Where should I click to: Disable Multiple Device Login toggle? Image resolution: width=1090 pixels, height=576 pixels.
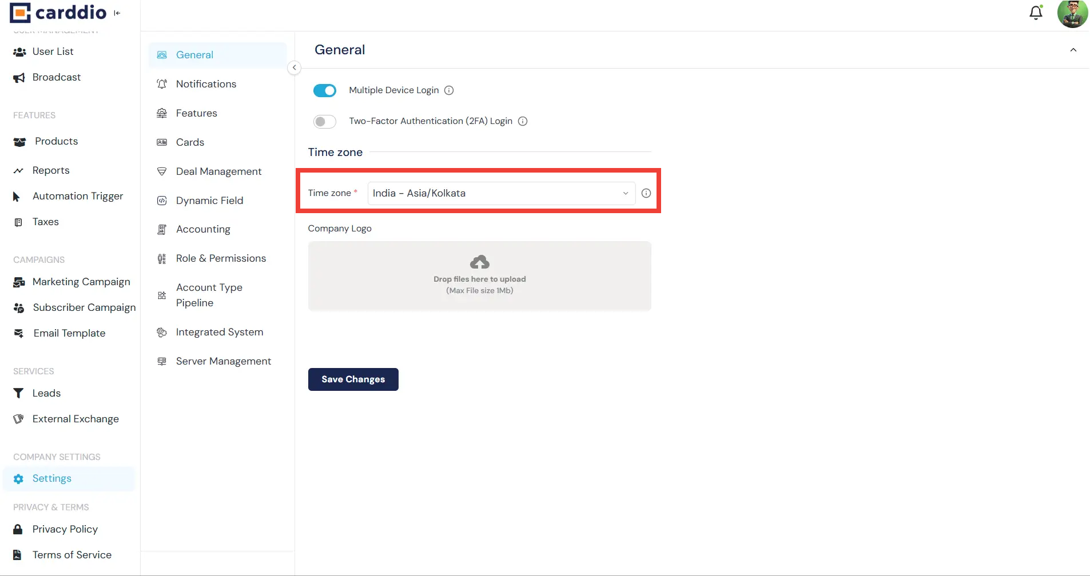(x=325, y=90)
